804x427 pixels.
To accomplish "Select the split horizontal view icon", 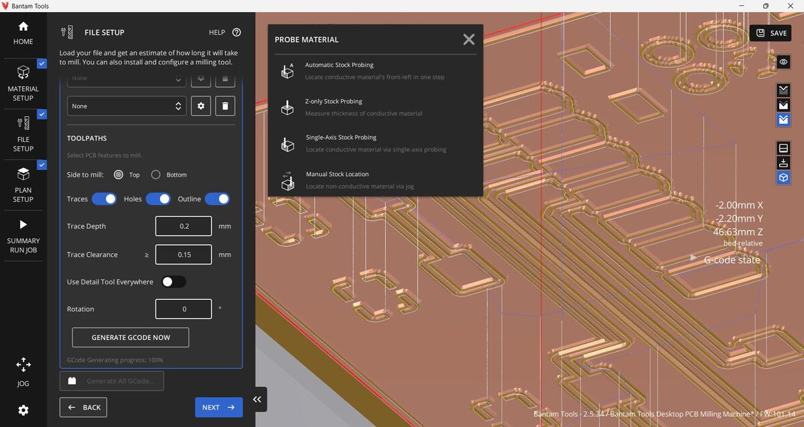I will click(x=783, y=147).
